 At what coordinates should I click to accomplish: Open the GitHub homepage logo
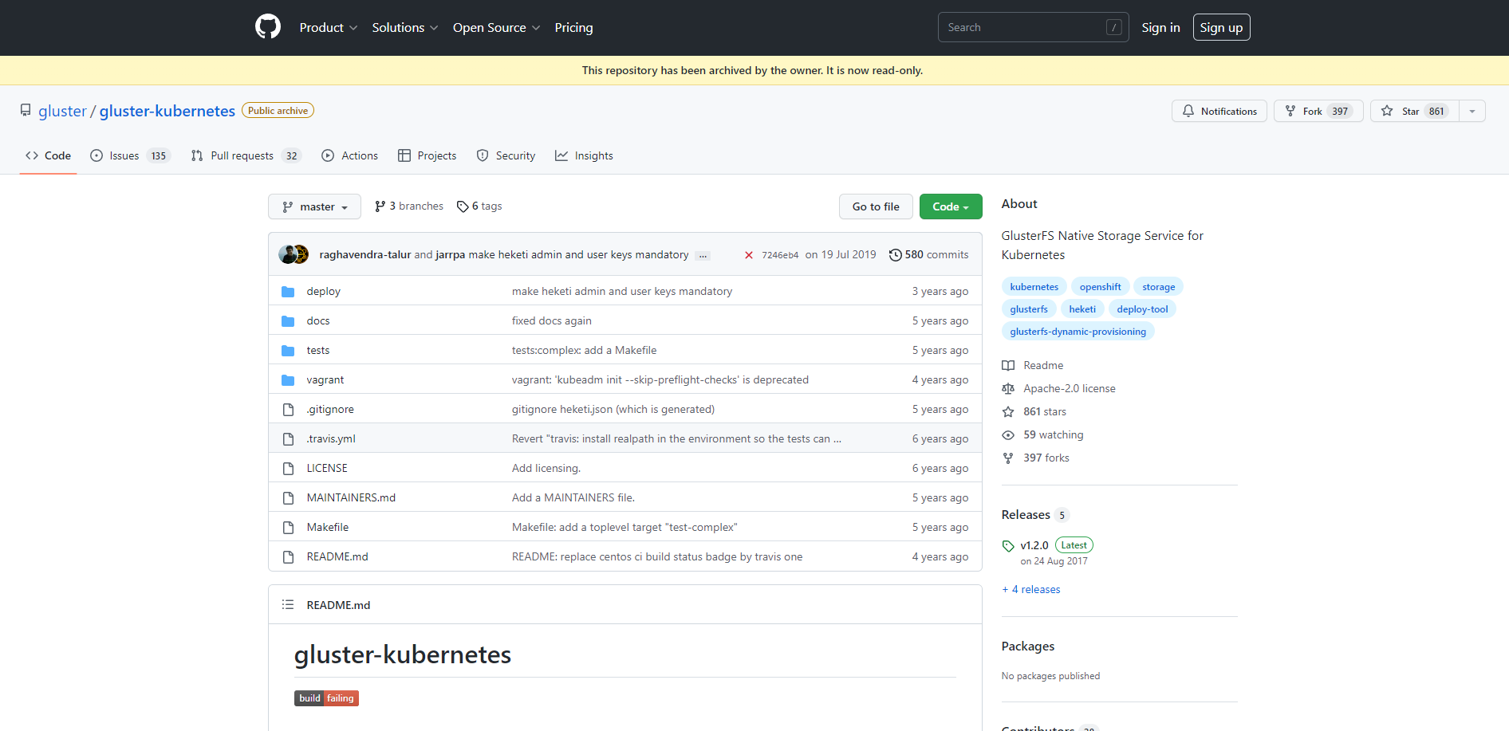click(x=268, y=27)
